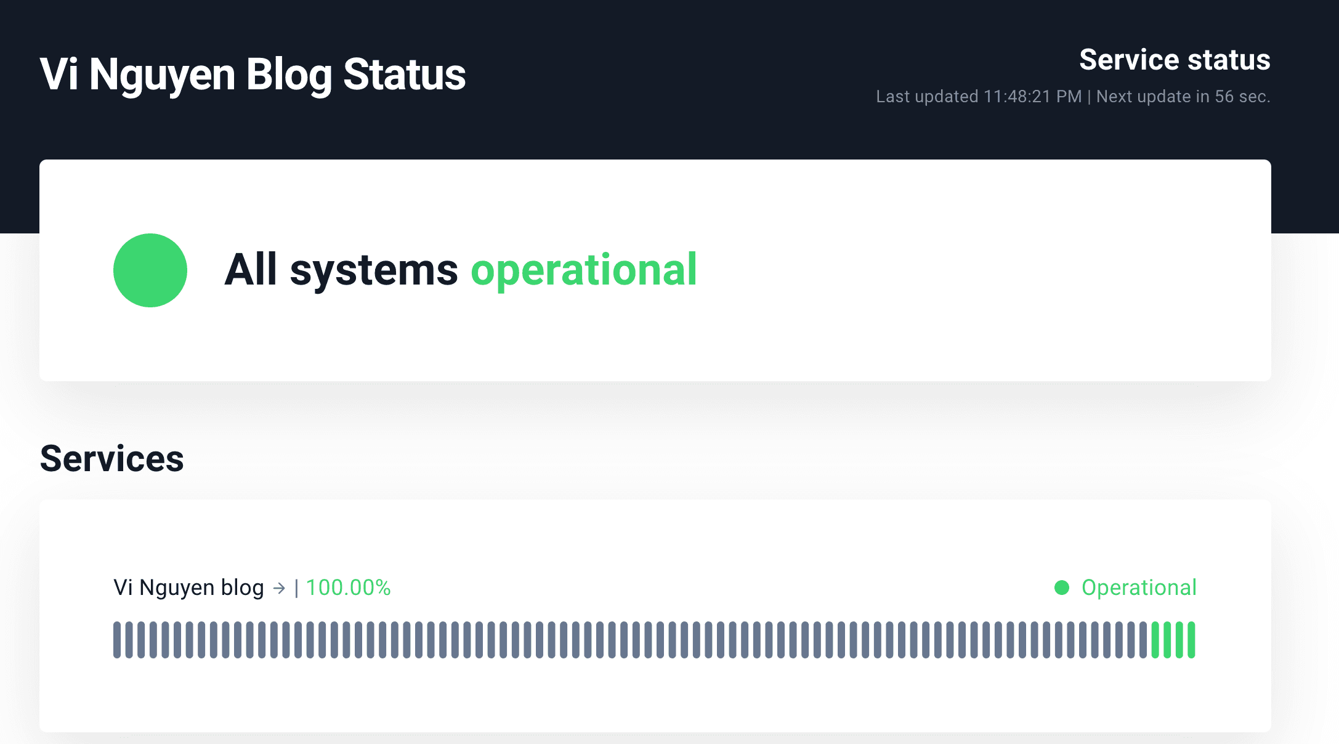Select the second gray uptime bar
This screenshot has width=1339, height=744.
click(129, 640)
